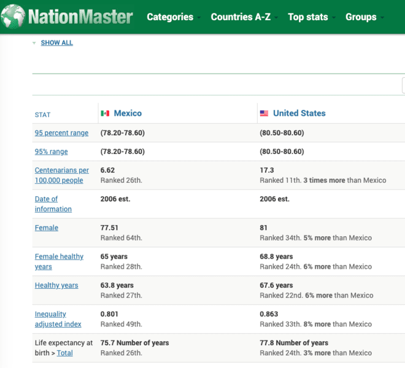
Task: Open the Female healthy years stat
Action: pos(59,261)
